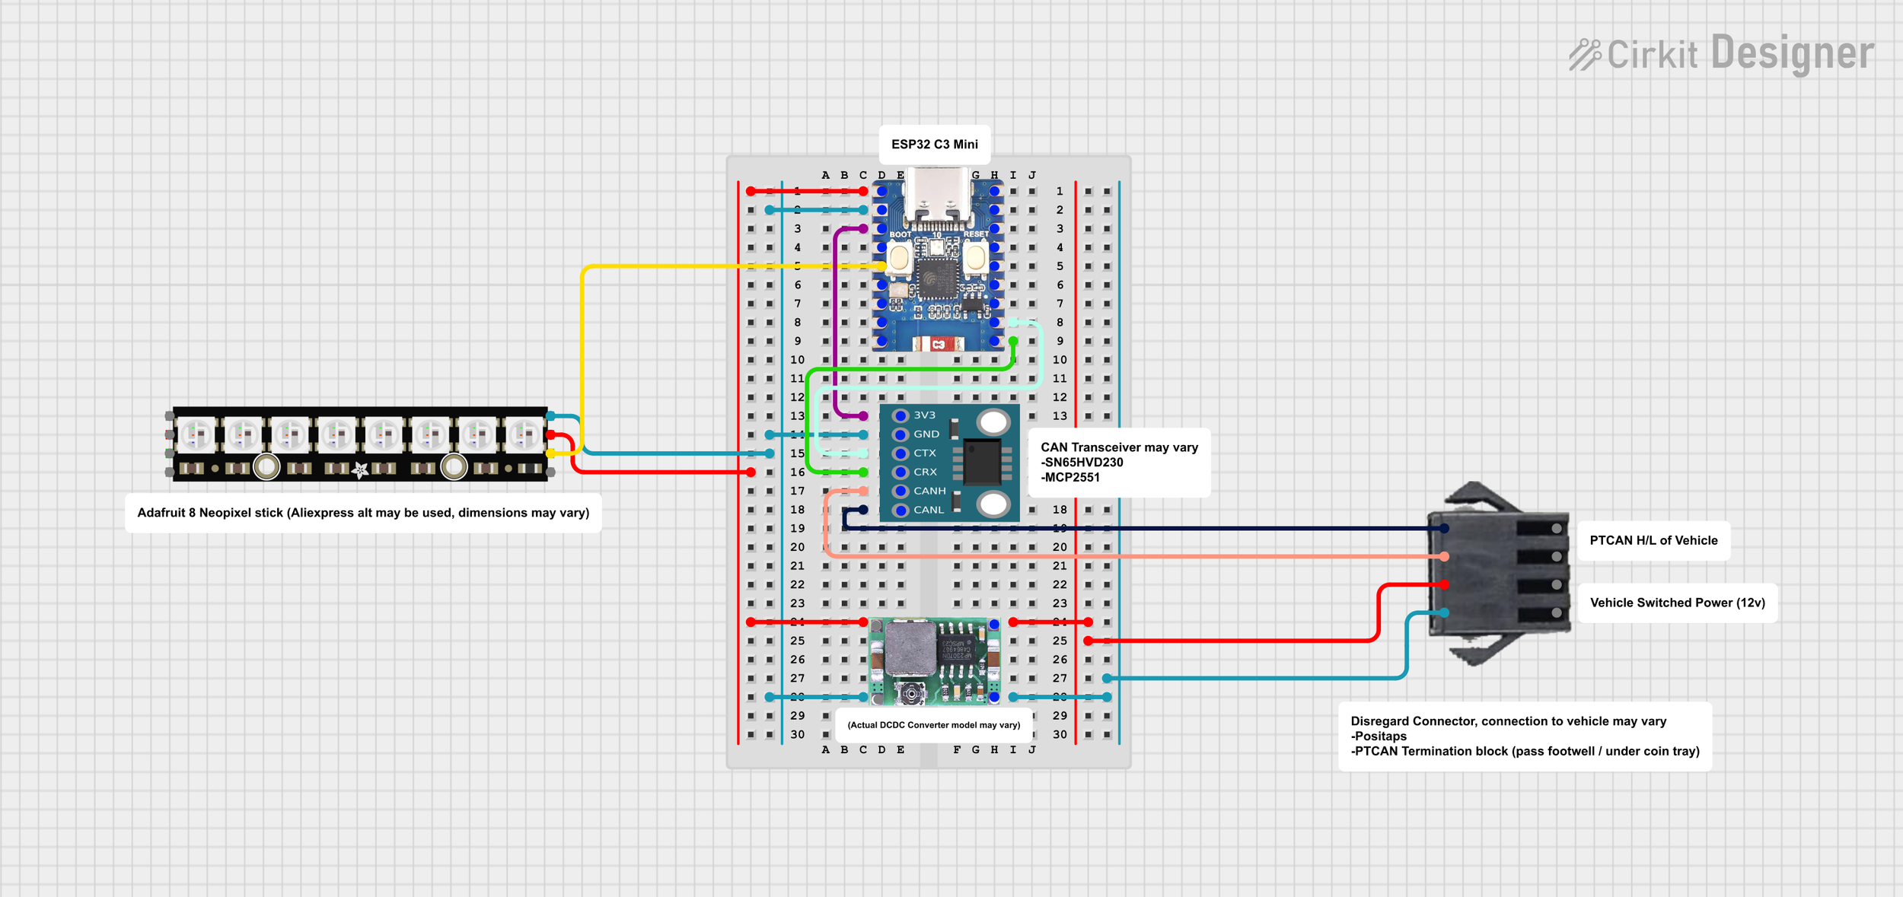Select the ESP32 C3 Mini board component
The width and height of the screenshot is (1903, 897).
pyautogui.click(x=938, y=260)
